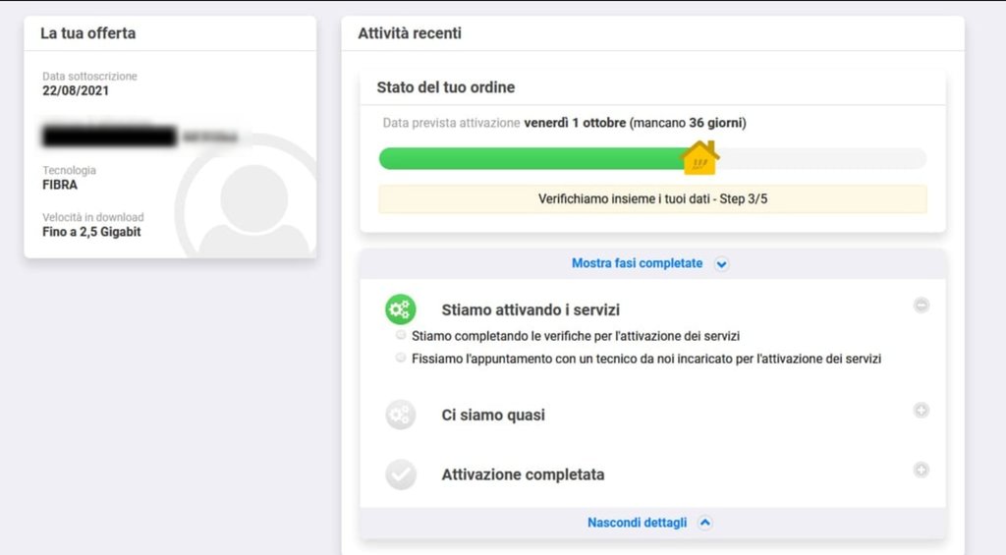
Task: Click the Nascondi dettagli link
Action: click(x=637, y=523)
